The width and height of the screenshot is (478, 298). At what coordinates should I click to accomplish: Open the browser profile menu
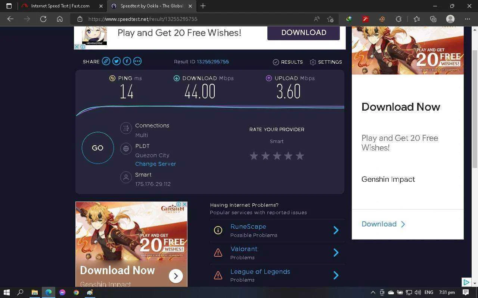(x=450, y=19)
